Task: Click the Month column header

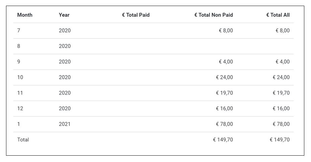Action: [25, 15]
